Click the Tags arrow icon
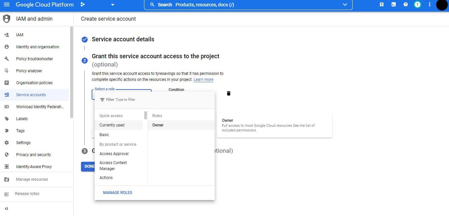 (7, 131)
